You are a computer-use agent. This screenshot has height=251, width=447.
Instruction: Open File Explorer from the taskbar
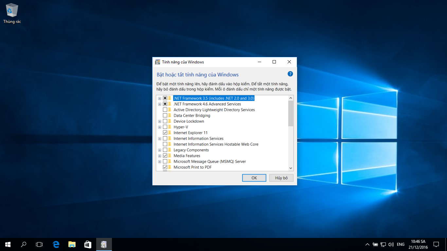(x=72, y=244)
